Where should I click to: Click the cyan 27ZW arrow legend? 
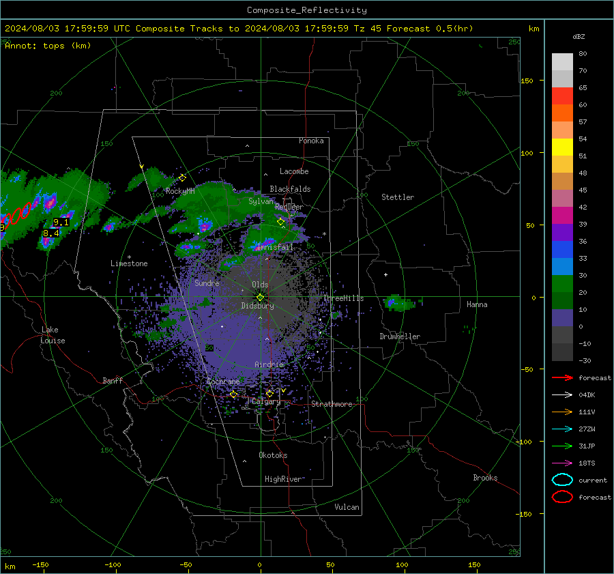[x=562, y=429]
